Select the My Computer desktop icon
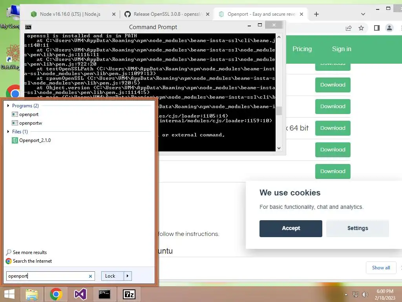The height and width of the screenshot is (302, 402). click(x=10, y=17)
